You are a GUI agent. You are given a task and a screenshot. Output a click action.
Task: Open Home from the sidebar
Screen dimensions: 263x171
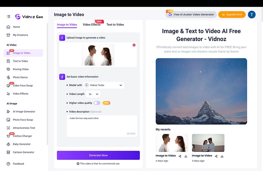point(16,27)
